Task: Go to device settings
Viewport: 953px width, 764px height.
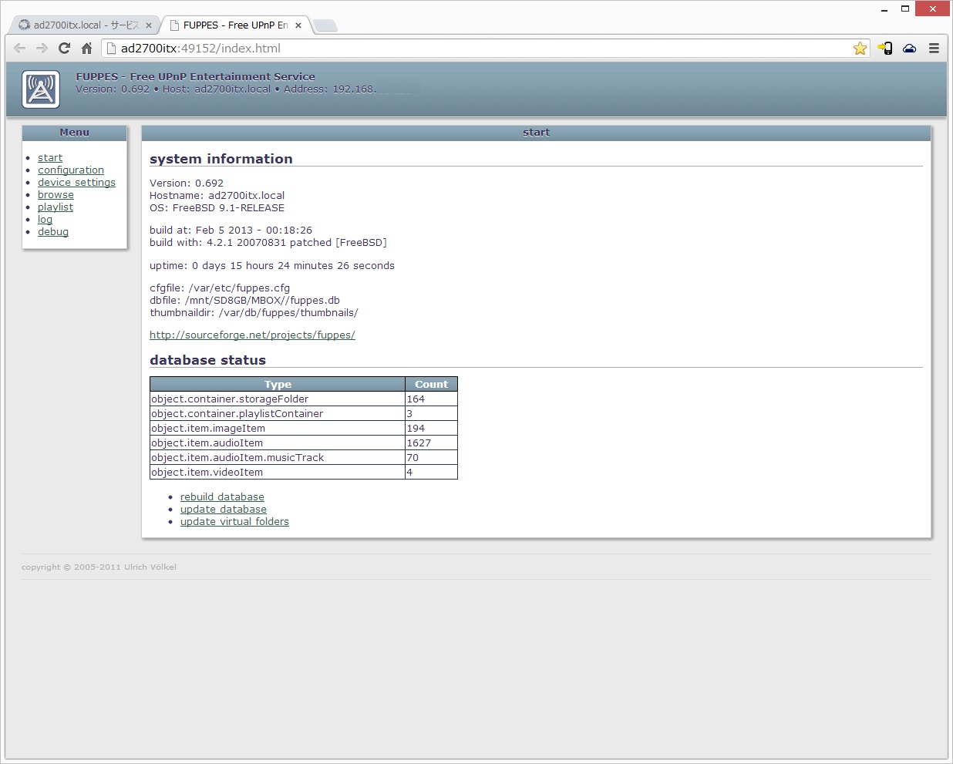Action: [76, 183]
